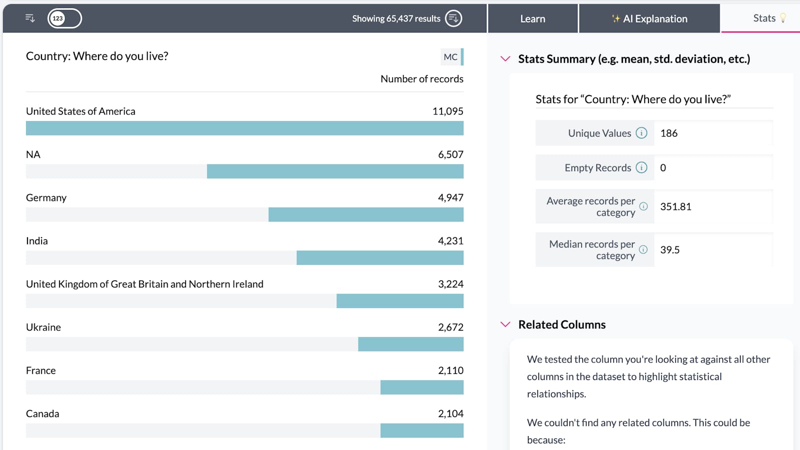Click the United States of America bar
800x450 pixels.
(x=244, y=128)
